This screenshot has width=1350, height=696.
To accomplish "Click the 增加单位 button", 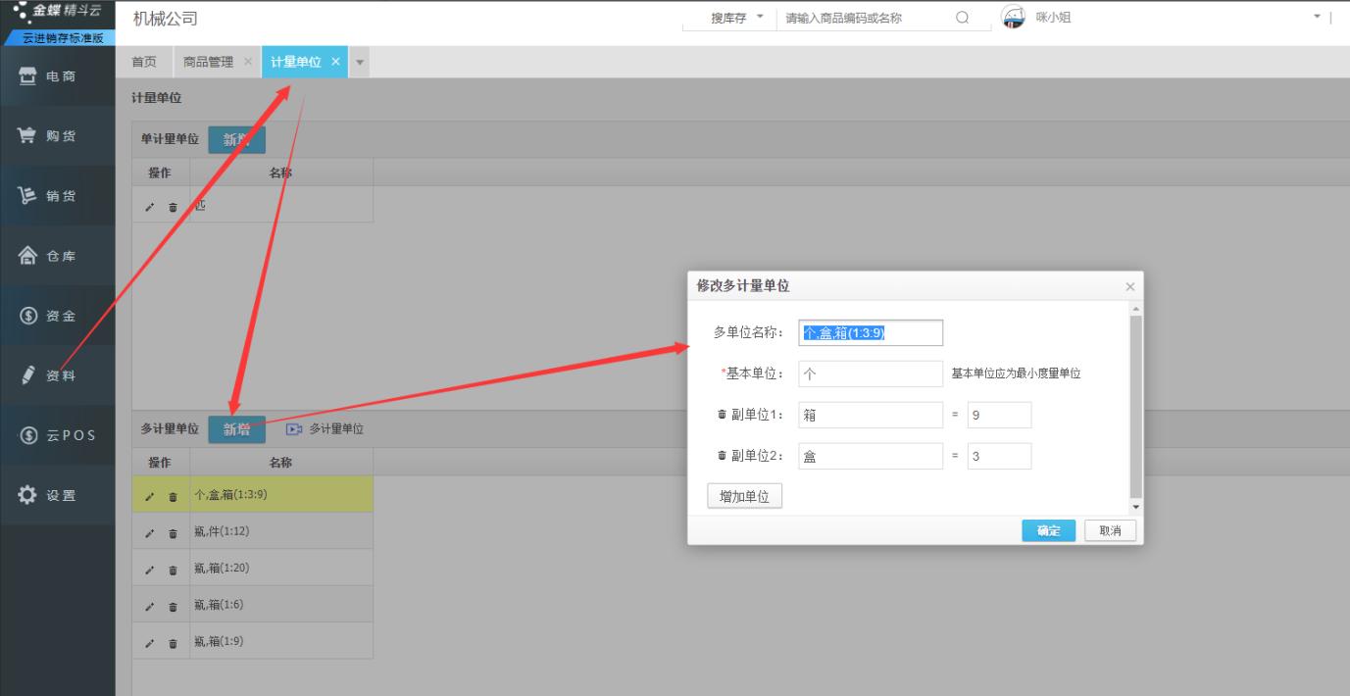I will click(x=744, y=497).
